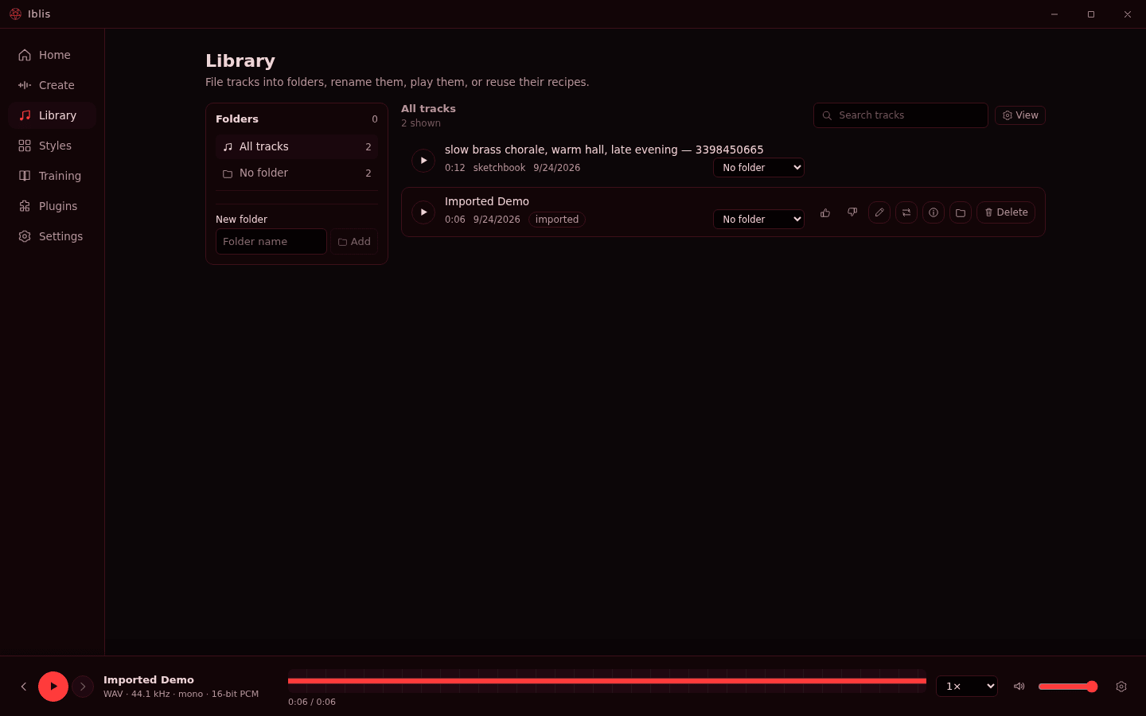Screen dimensions: 1146x716
Task: Skip to previous track in player
Action: 24,687
